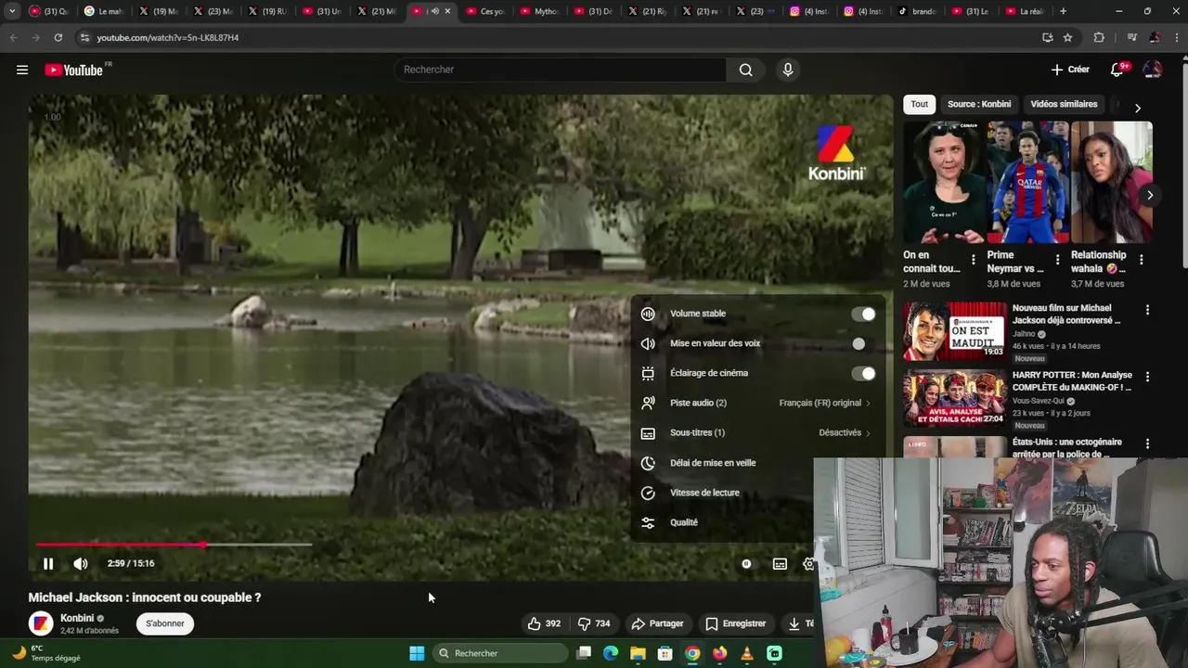Open File Explorer from the taskbar

click(638, 653)
